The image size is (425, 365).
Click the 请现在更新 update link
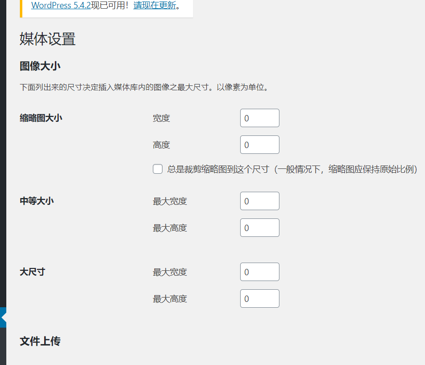pos(154,5)
